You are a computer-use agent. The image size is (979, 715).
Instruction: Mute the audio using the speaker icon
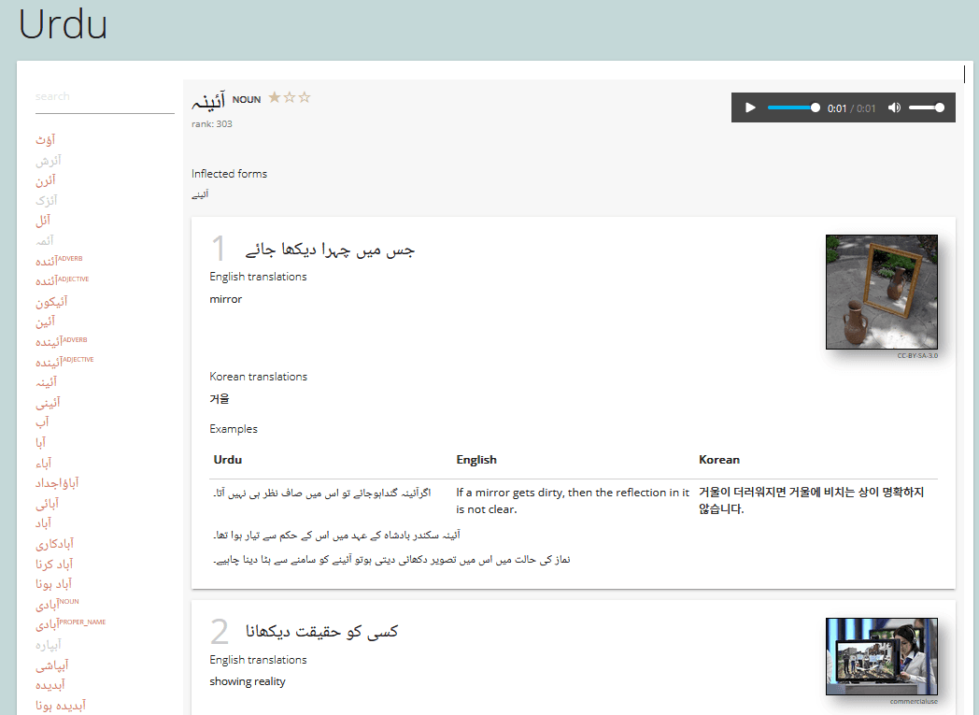click(894, 107)
